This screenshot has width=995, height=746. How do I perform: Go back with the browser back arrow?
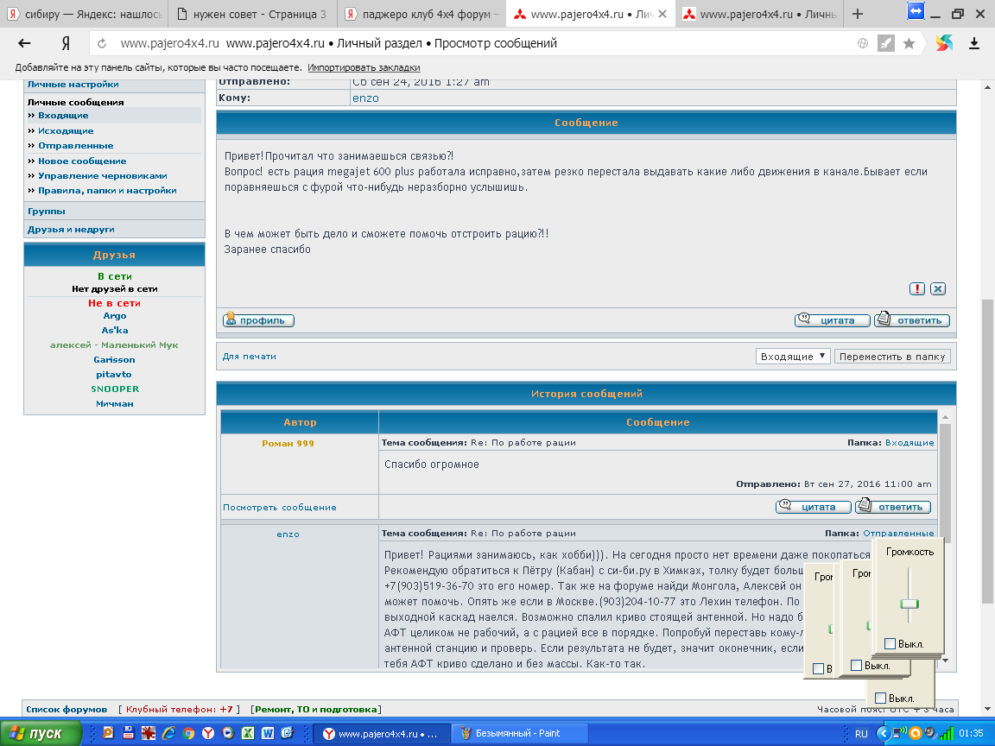(24, 43)
